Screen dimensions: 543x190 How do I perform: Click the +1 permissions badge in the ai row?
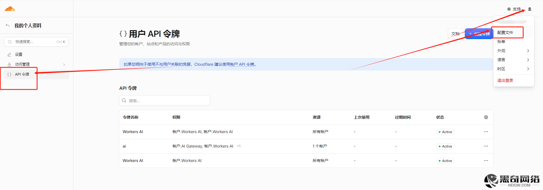tap(239, 146)
